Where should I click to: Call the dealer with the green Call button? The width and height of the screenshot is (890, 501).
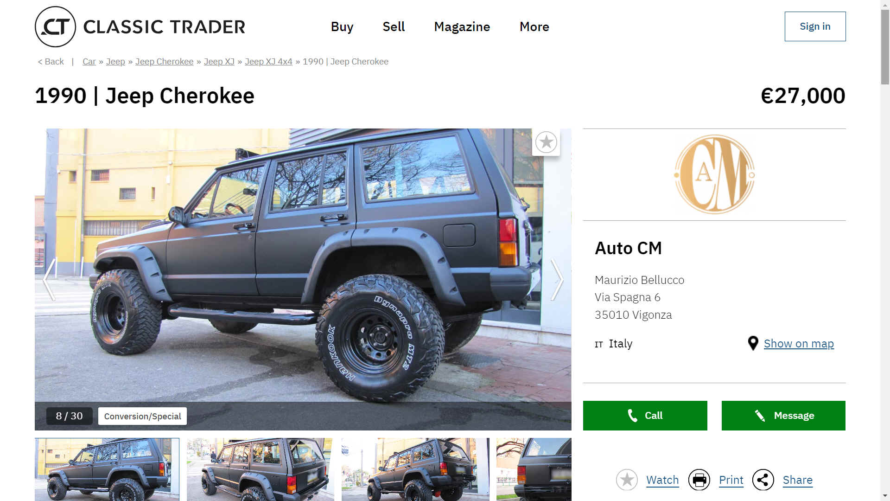coord(645,416)
